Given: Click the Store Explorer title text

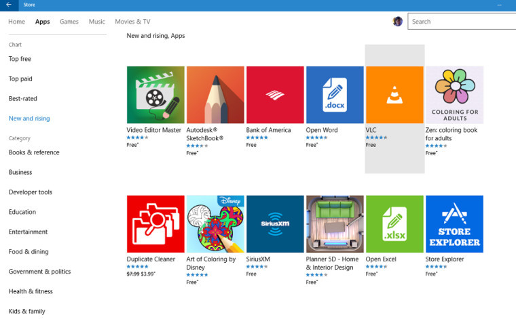Looking at the screenshot, I should pos(445,259).
